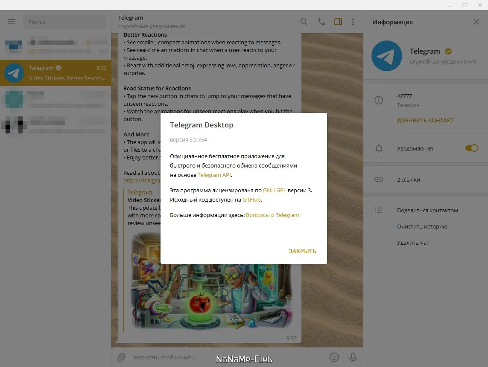Viewport: 488px width, 367px height.
Task: Close the Информация panel
Action: [476, 22]
